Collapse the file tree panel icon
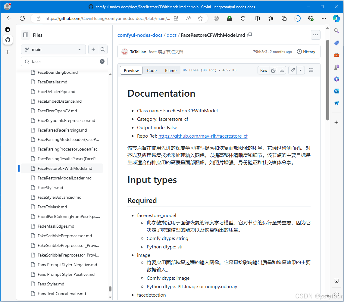 (26, 35)
